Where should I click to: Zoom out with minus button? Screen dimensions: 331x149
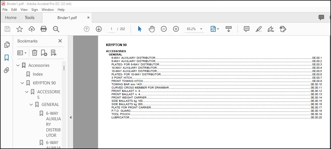164,29
